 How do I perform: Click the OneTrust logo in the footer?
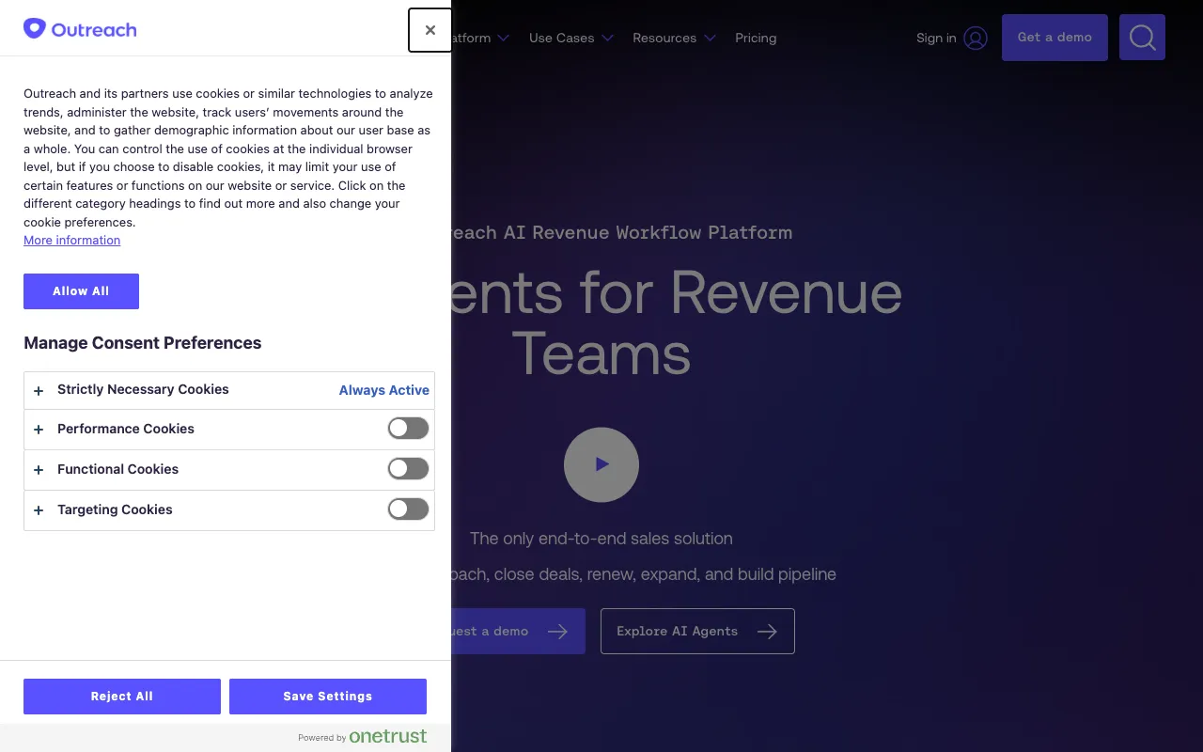click(x=387, y=736)
